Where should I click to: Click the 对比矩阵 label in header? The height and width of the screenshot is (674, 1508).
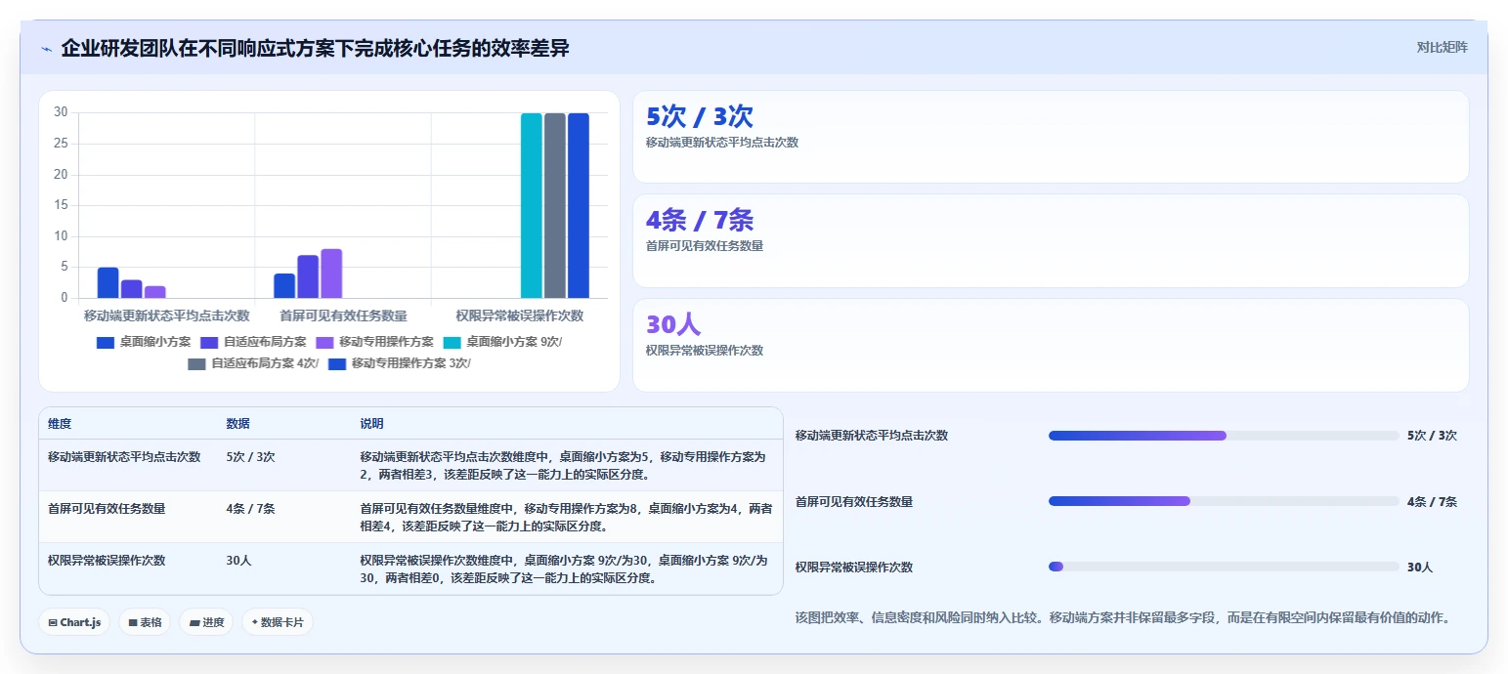[1442, 47]
